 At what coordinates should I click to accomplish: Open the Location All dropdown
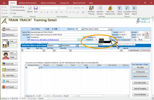click(110, 37)
